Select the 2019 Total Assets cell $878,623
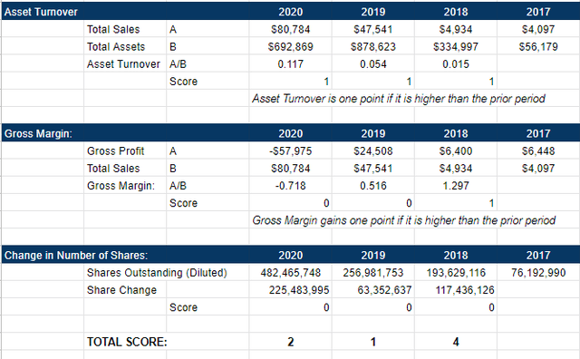Viewport: 580px width, 359px height. coord(372,46)
